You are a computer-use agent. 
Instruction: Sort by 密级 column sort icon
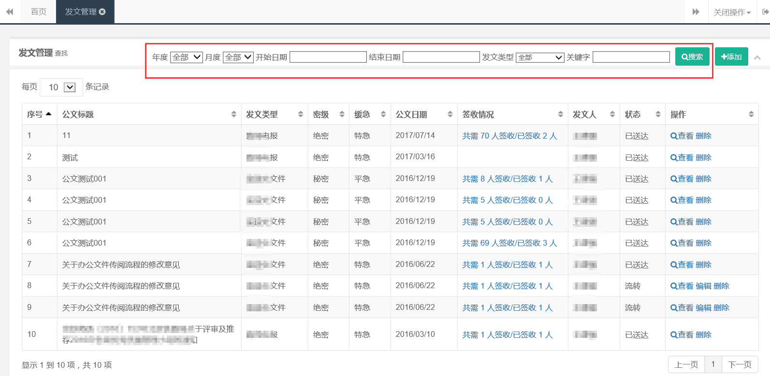point(342,114)
